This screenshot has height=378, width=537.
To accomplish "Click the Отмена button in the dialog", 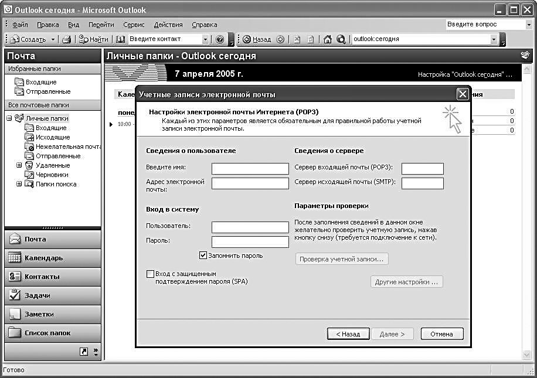I will [441, 334].
